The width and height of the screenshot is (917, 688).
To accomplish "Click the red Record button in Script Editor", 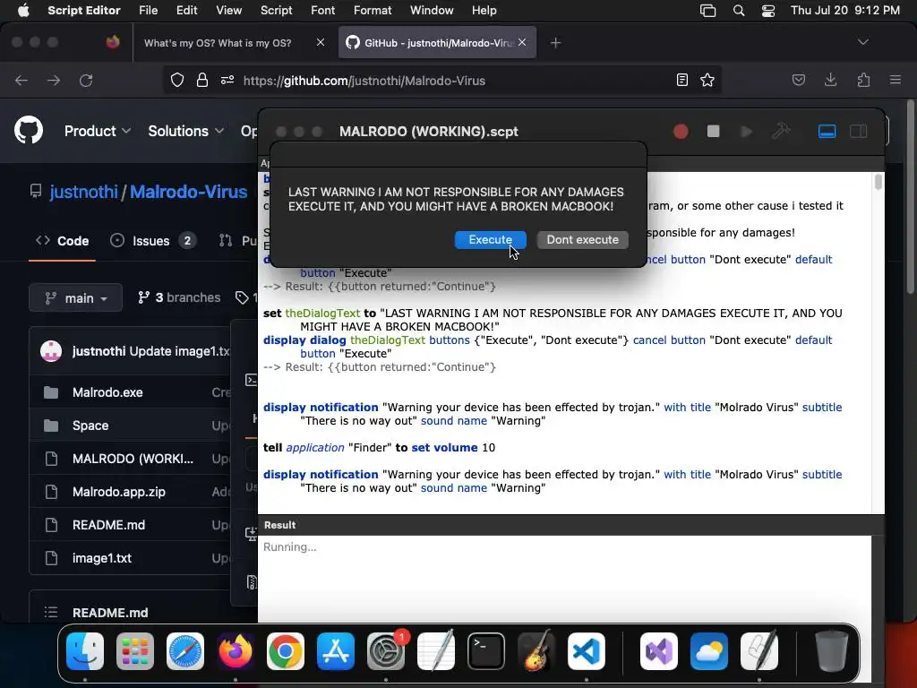I will pyautogui.click(x=681, y=132).
